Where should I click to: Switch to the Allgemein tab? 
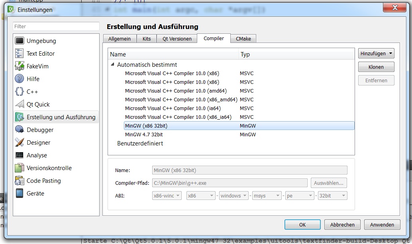tap(120, 39)
